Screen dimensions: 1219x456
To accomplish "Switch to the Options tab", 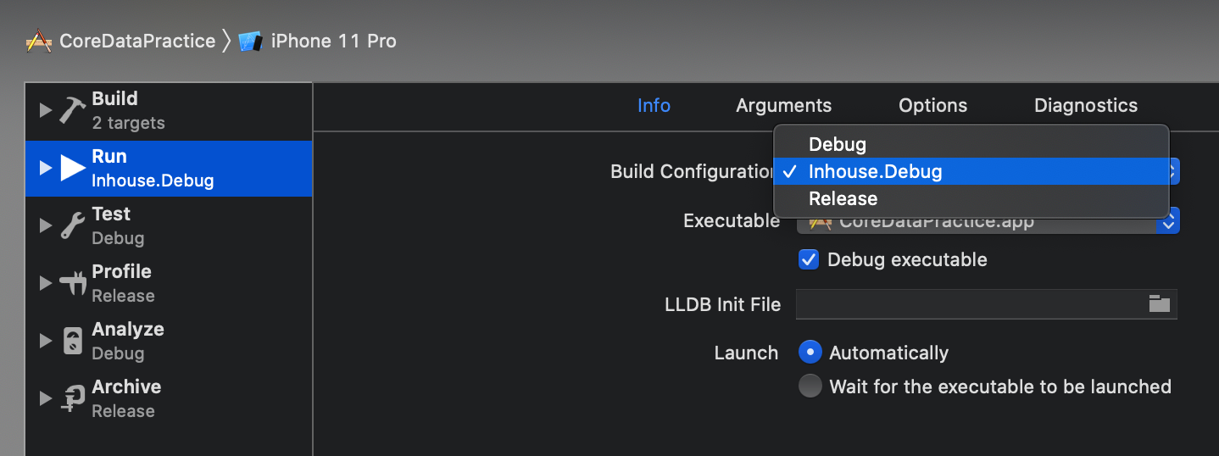I will coord(932,106).
